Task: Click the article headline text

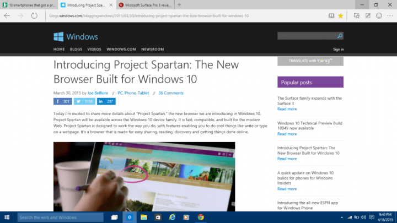Action: click(146, 72)
